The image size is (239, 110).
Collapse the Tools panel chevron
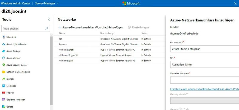[x=49, y=19]
